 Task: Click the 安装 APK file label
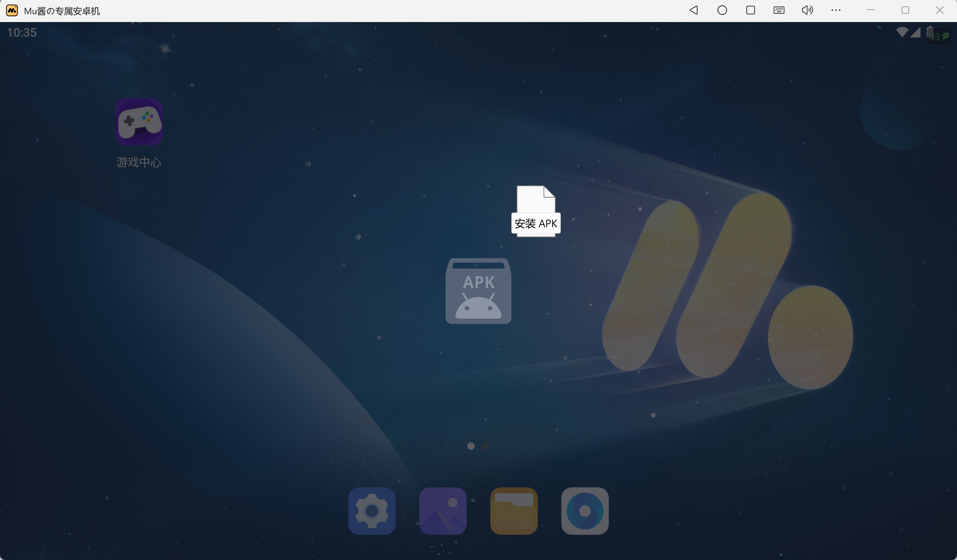[535, 223]
